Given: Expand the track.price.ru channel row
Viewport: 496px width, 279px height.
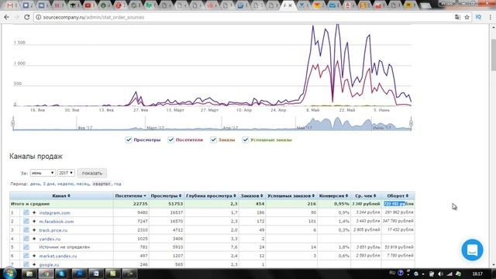Looking at the screenshot, I should coord(34,230).
